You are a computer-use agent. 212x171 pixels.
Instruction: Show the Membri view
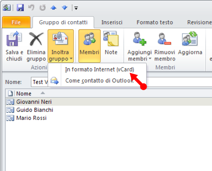90,46
